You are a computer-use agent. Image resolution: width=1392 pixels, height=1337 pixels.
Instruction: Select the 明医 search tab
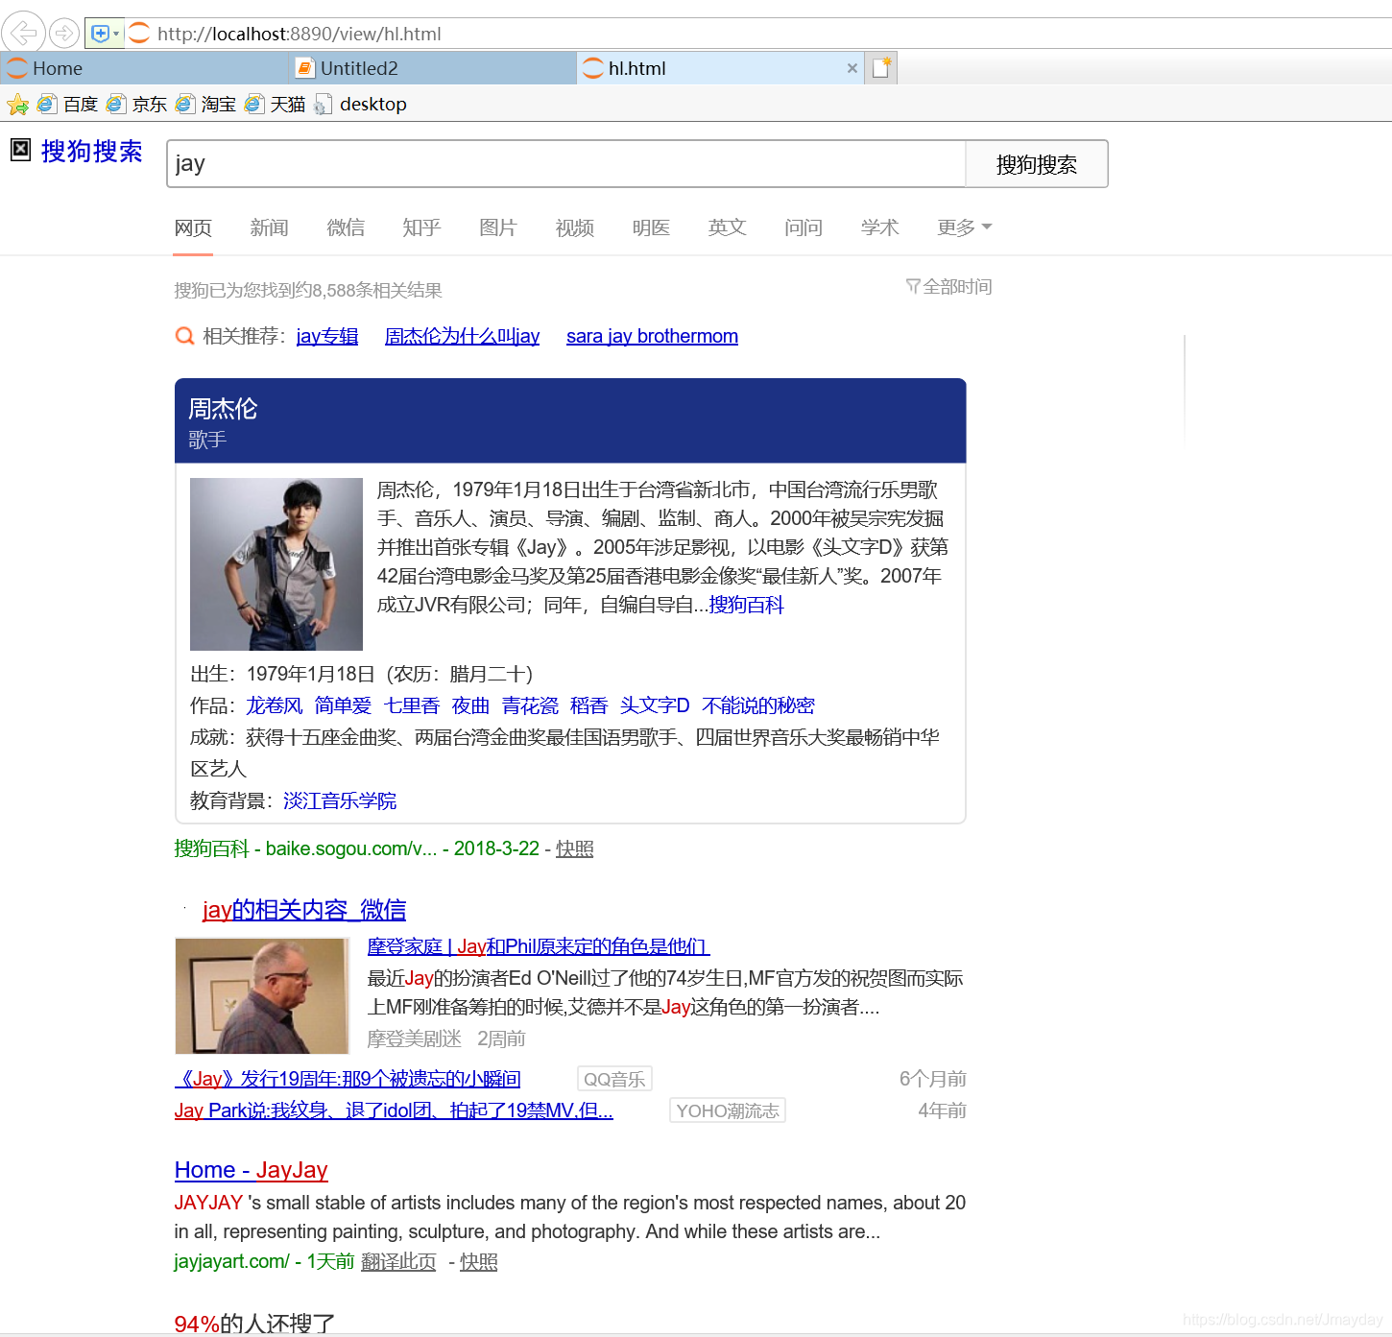point(651,227)
